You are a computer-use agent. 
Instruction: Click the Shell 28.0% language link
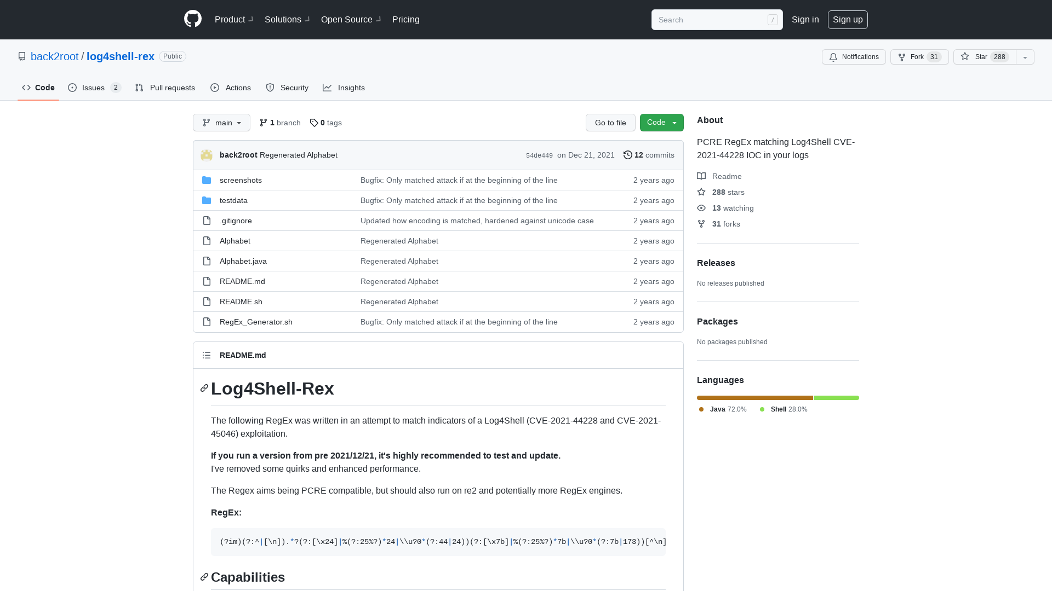(x=784, y=409)
